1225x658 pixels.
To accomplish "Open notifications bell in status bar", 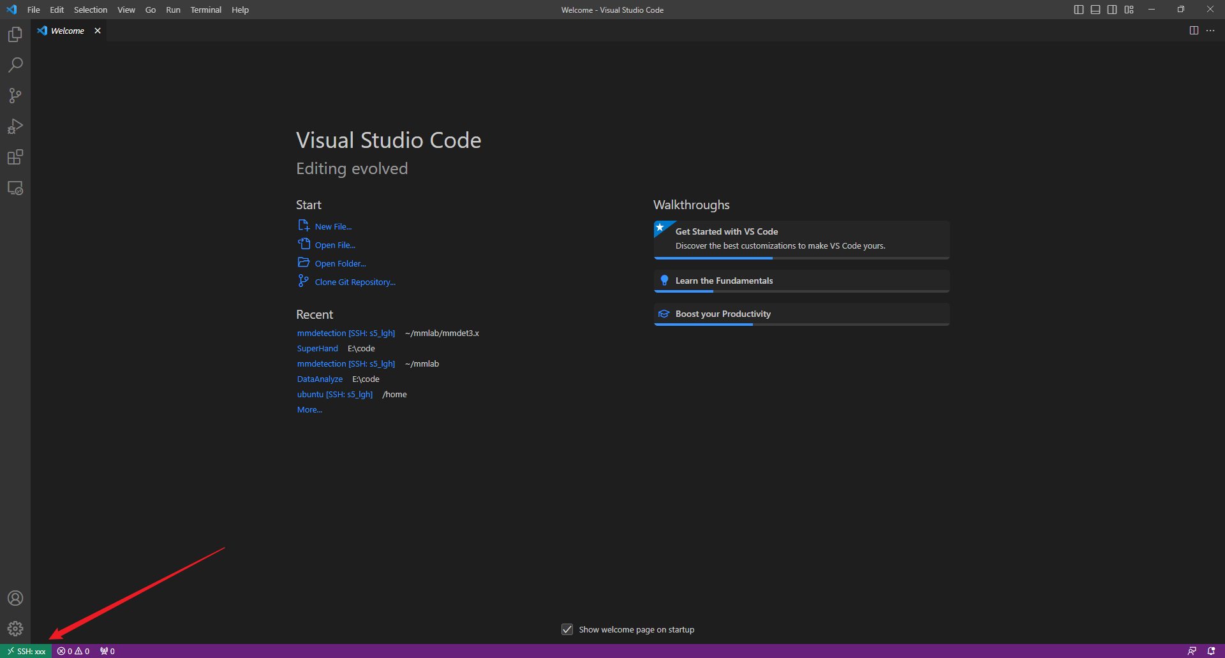I will point(1211,651).
